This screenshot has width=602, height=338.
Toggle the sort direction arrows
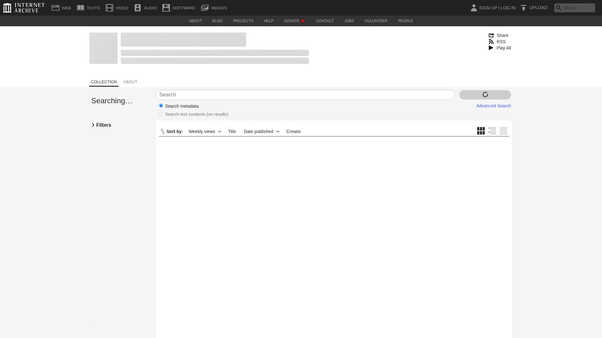(x=162, y=131)
